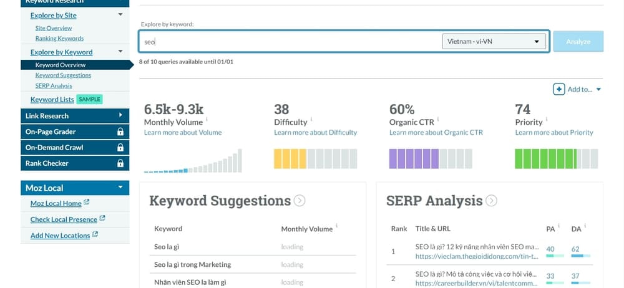Open Site Overview in the sidebar
The image size is (624, 288).
(x=54, y=28)
